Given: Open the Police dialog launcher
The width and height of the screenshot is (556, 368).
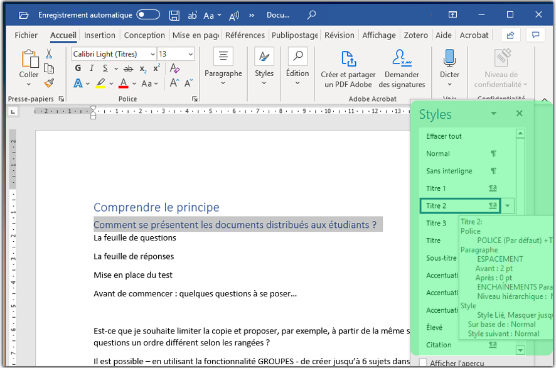Looking at the screenshot, I should pyautogui.click(x=195, y=99).
